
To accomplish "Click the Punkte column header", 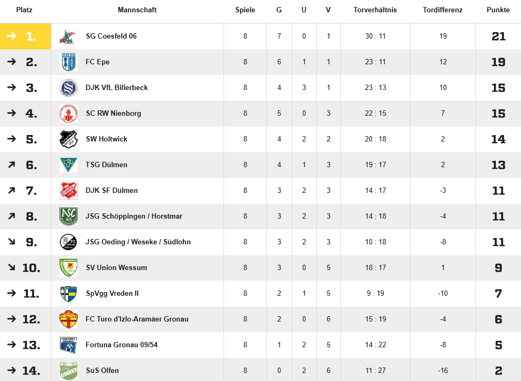I will pos(498,10).
